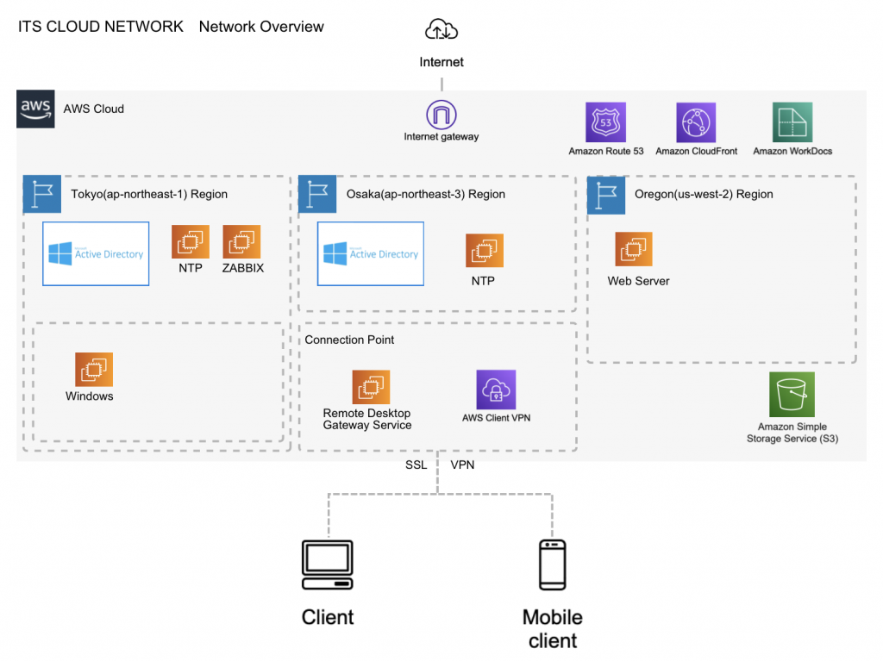Click the 'Connection Point' label
Viewport: 883px width, 661px height.
point(349,340)
